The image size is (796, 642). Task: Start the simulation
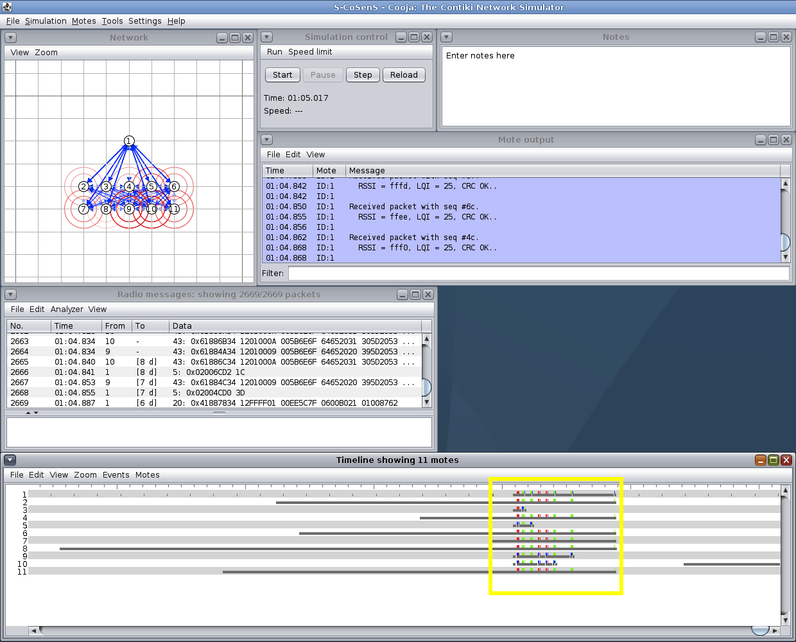(282, 75)
